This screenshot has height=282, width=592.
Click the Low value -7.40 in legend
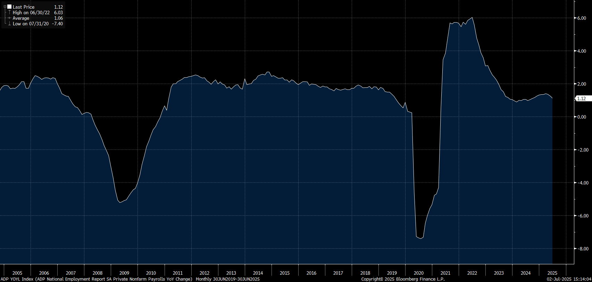(57, 24)
